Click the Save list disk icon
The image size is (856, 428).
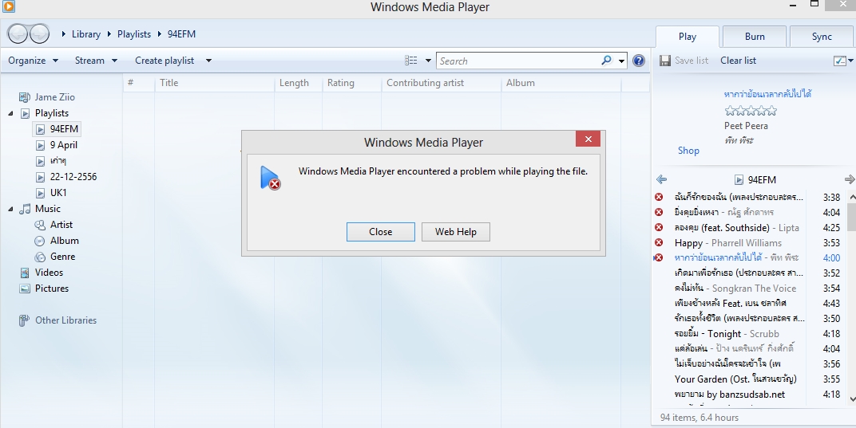[x=665, y=61]
